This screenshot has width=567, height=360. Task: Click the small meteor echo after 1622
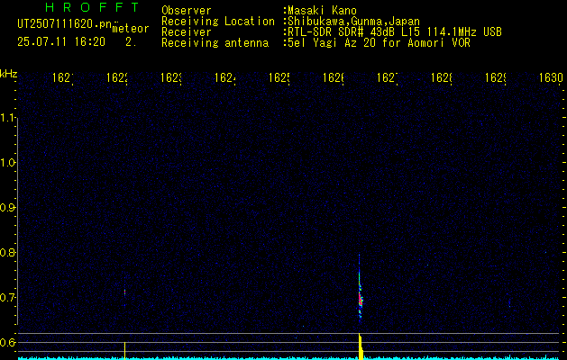pyautogui.click(x=124, y=292)
